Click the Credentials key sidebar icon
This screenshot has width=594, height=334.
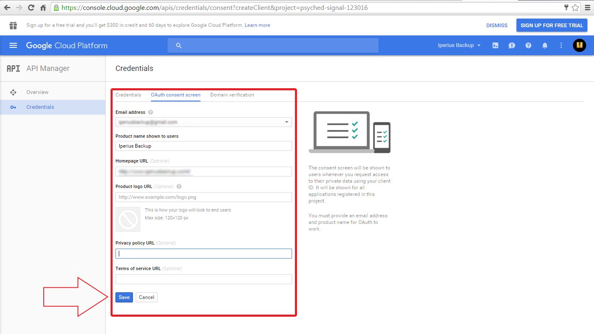point(13,107)
